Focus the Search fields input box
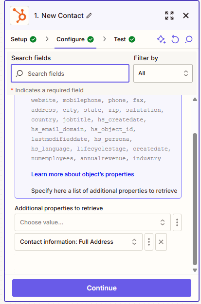Image resolution: width=201 pixels, height=304 pixels. [x=70, y=73]
